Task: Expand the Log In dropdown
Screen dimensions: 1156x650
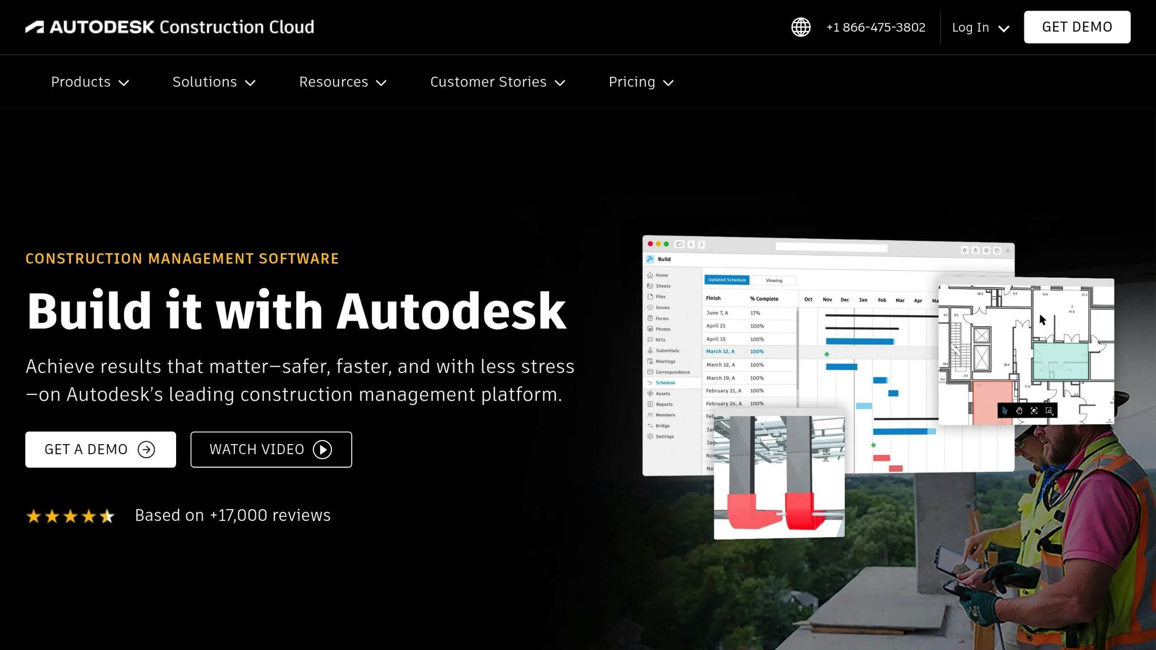Action: pyautogui.click(x=980, y=28)
